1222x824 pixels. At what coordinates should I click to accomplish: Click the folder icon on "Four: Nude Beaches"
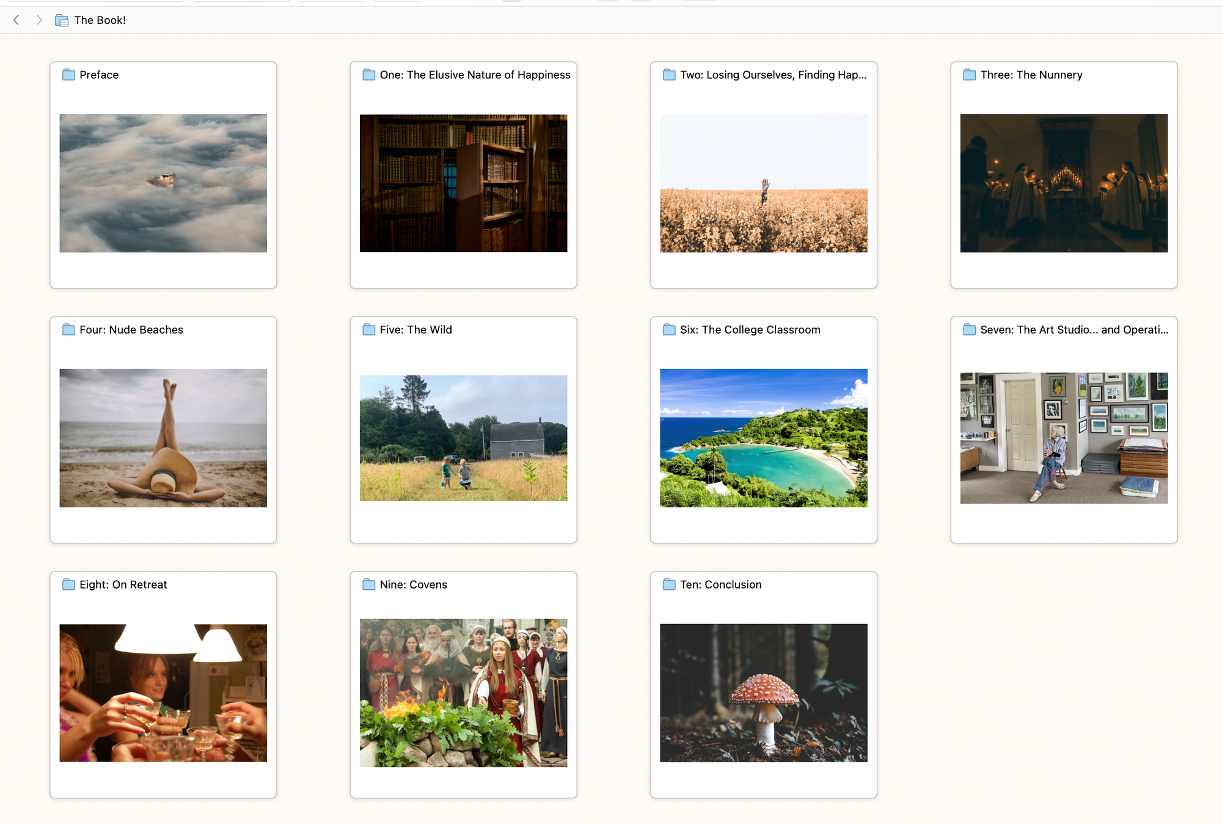(x=67, y=329)
